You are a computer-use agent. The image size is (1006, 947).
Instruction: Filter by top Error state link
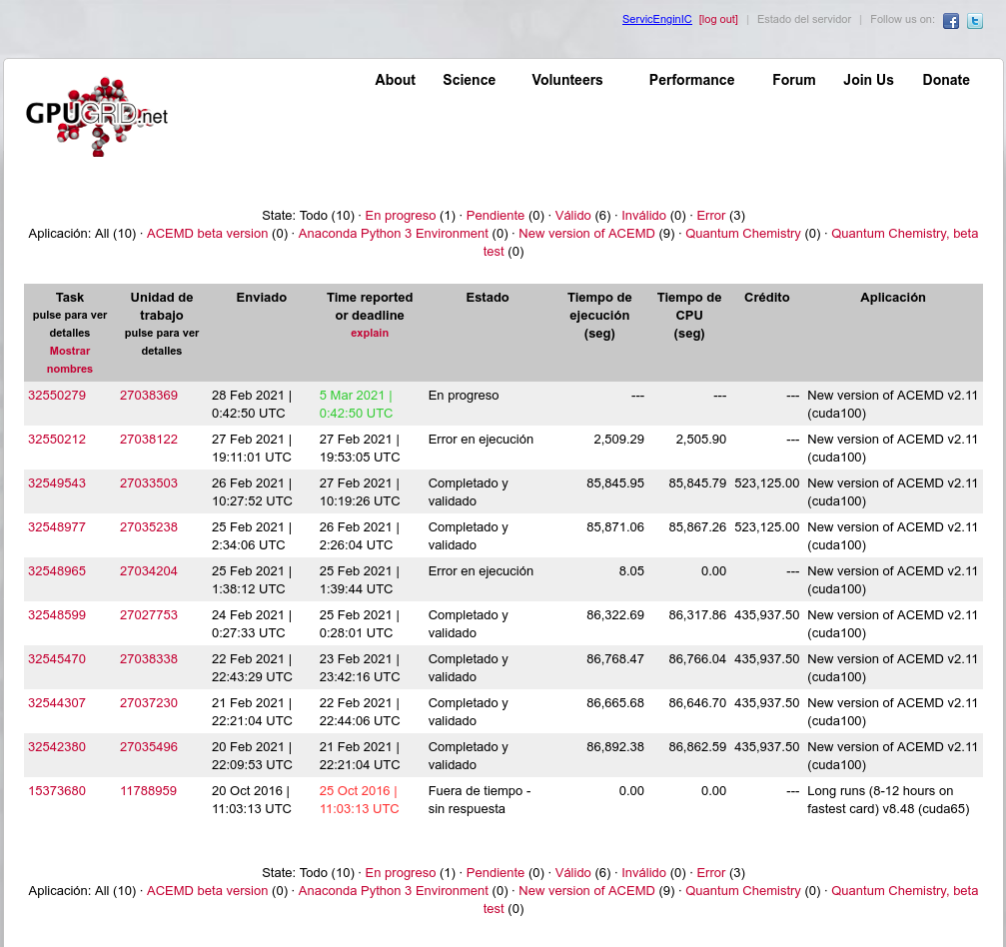711,215
